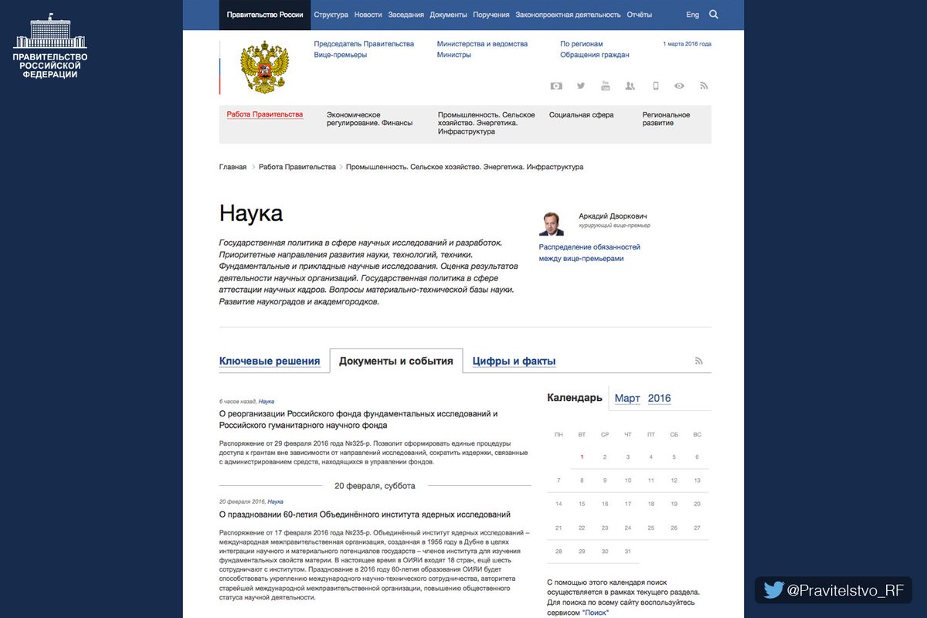
Task: Select Социальная сфера section
Action: [x=582, y=115]
